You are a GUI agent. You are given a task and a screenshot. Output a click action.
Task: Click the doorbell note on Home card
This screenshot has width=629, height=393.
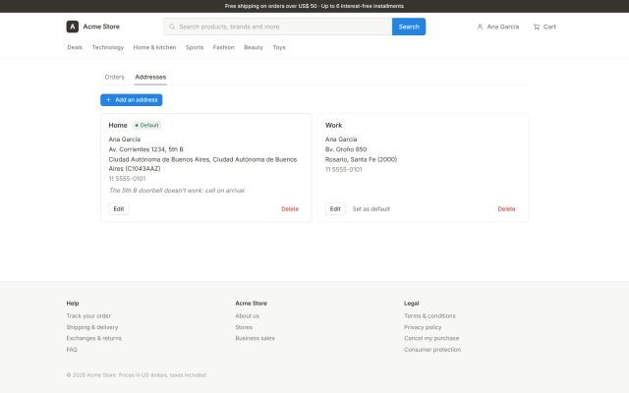click(177, 190)
